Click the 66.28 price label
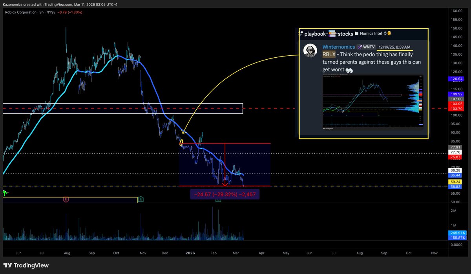471x274 pixels. [456, 170]
